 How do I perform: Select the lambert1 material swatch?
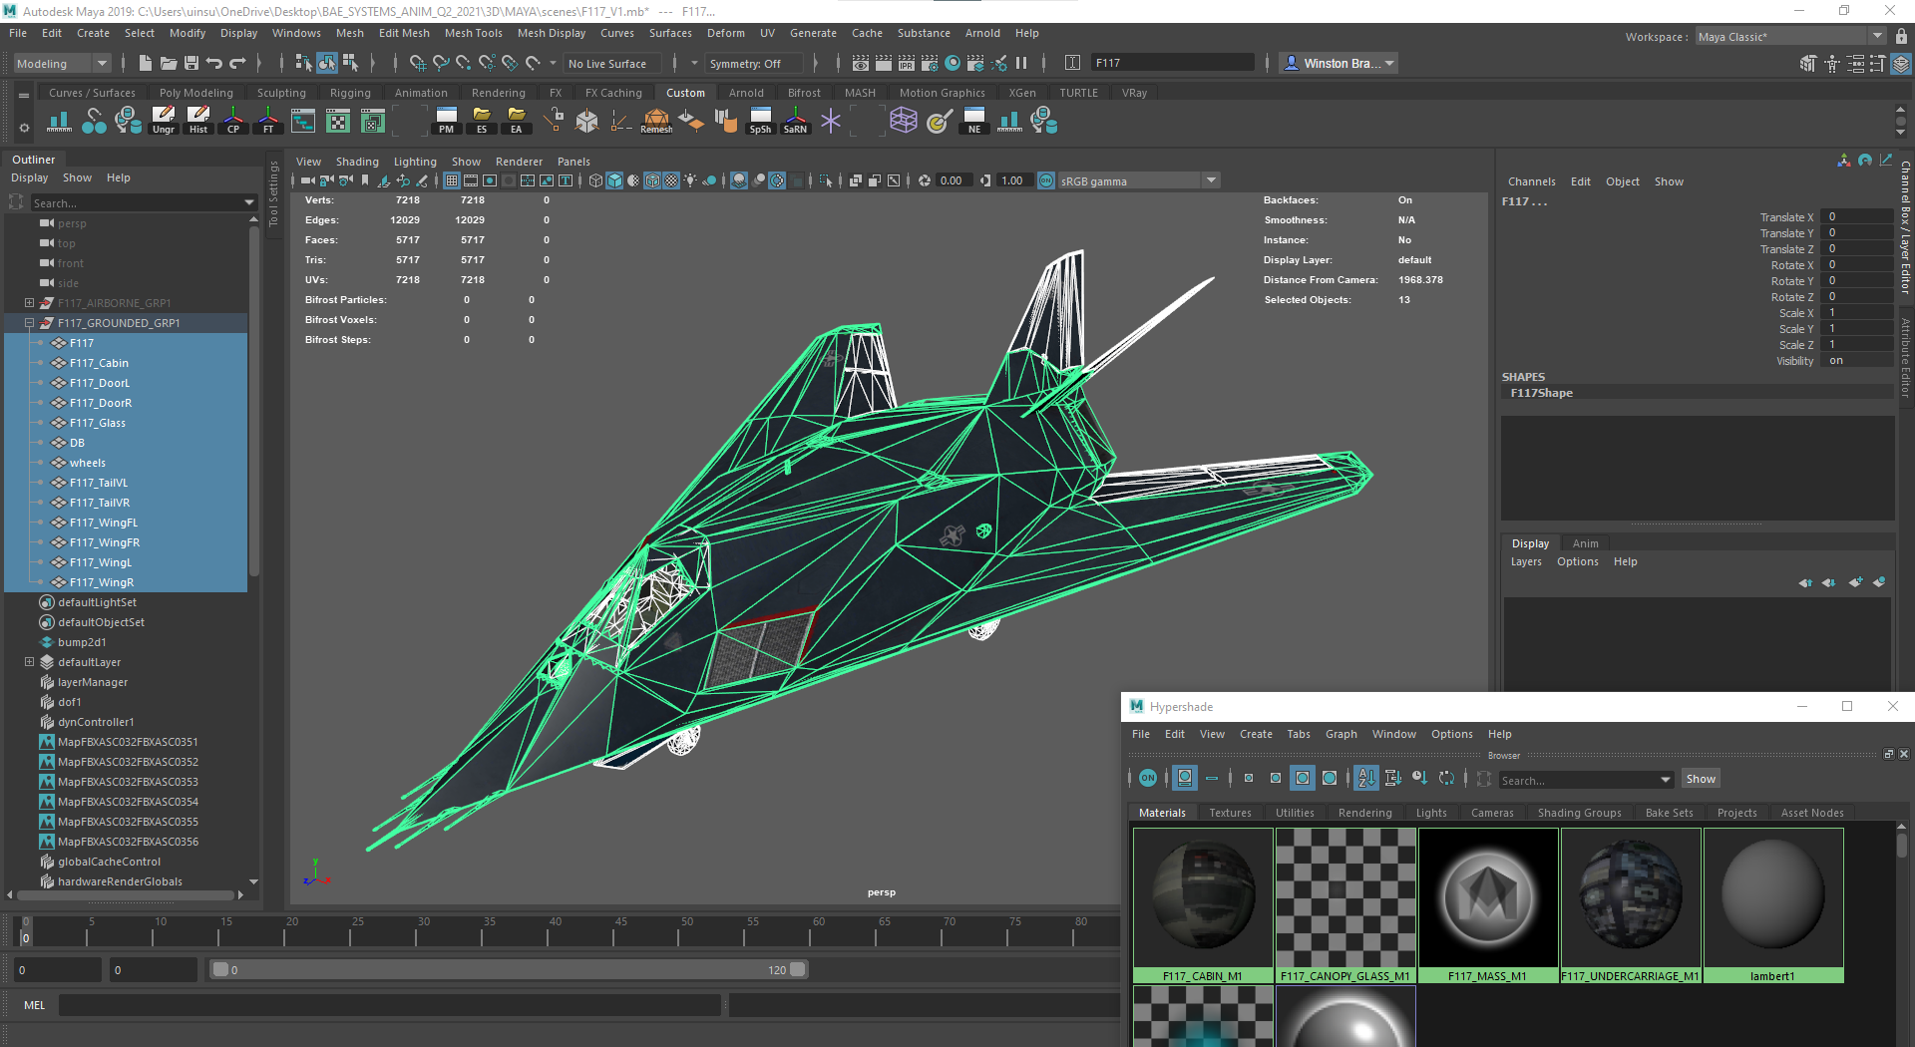click(x=1772, y=905)
